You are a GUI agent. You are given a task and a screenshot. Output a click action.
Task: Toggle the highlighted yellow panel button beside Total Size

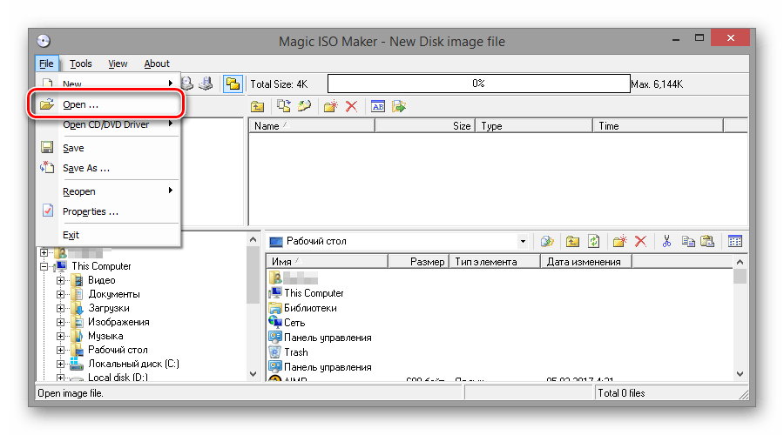tap(232, 84)
